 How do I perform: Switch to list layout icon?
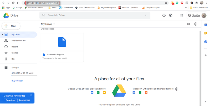(188, 24)
